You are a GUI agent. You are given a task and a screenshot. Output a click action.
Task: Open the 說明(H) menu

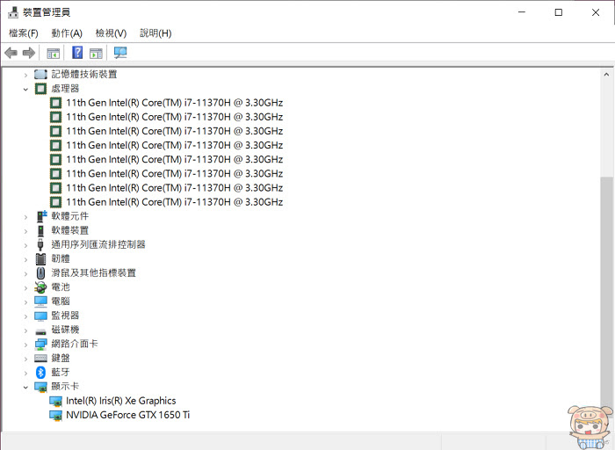pyautogui.click(x=156, y=33)
